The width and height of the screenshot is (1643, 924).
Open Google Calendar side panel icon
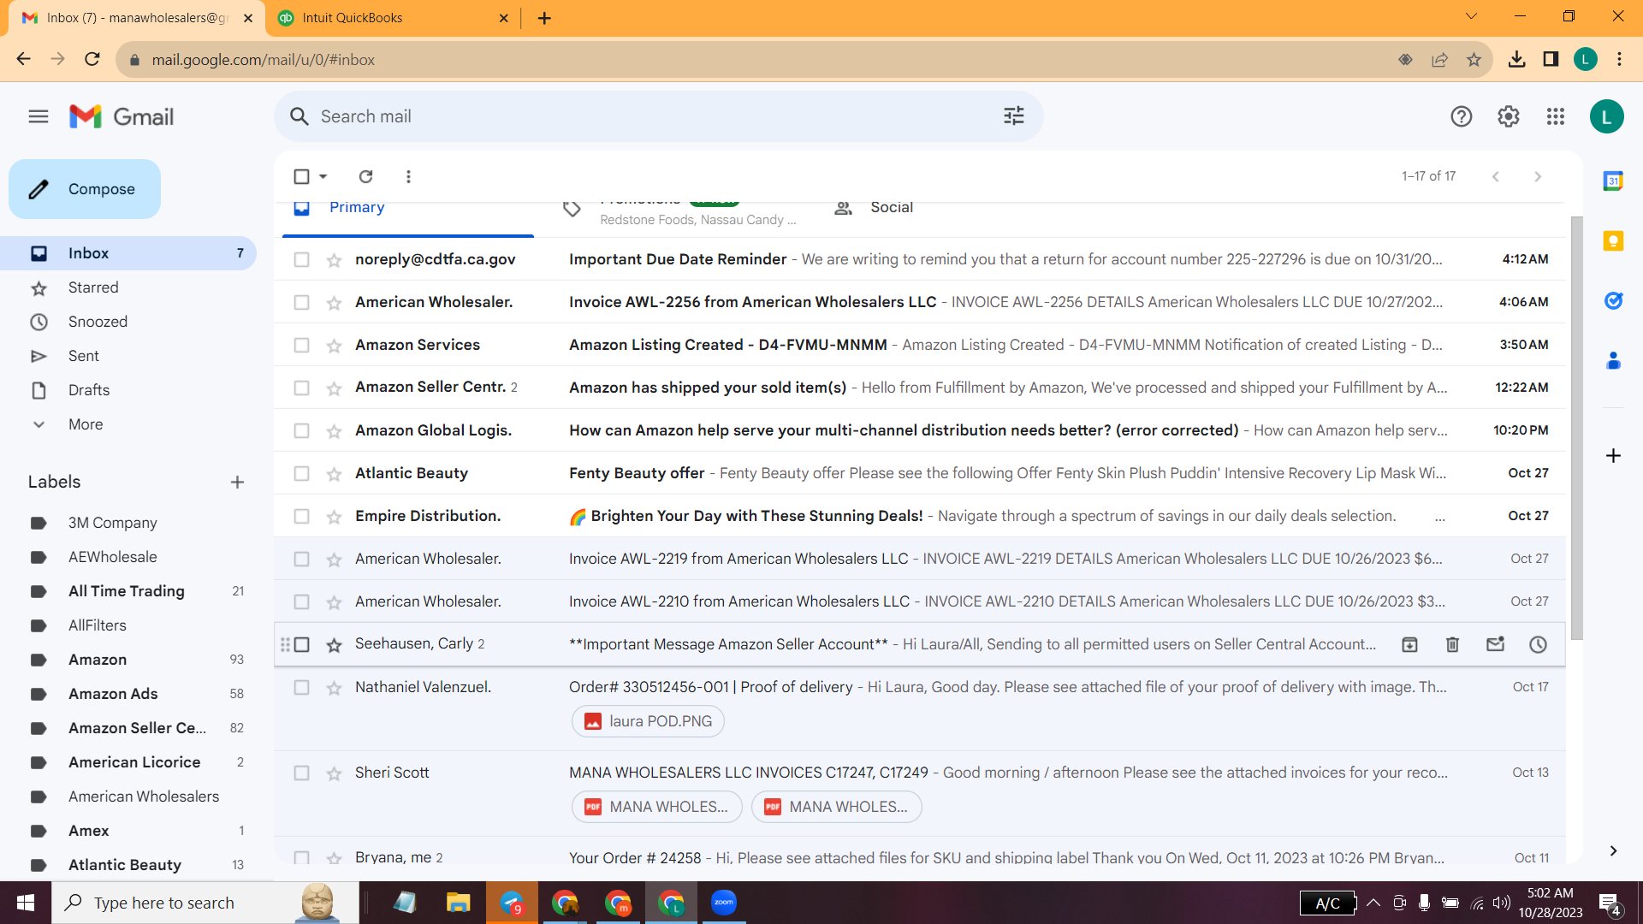point(1613,181)
